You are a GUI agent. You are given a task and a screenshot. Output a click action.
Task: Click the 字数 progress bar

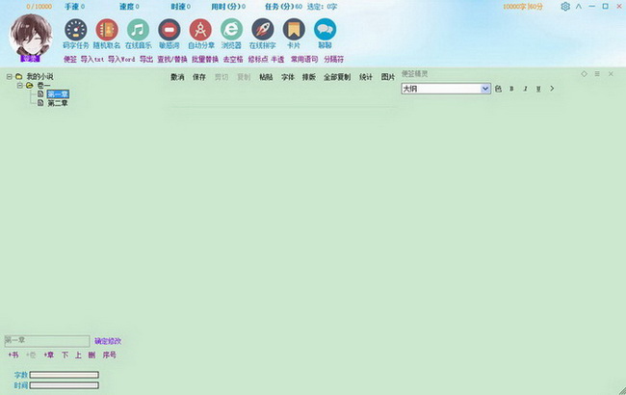[x=65, y=375]
